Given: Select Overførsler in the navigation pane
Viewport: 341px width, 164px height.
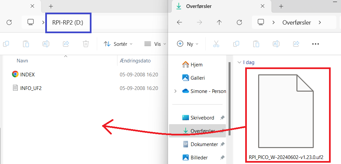Looking at the screenshot, I should point(198,131).
